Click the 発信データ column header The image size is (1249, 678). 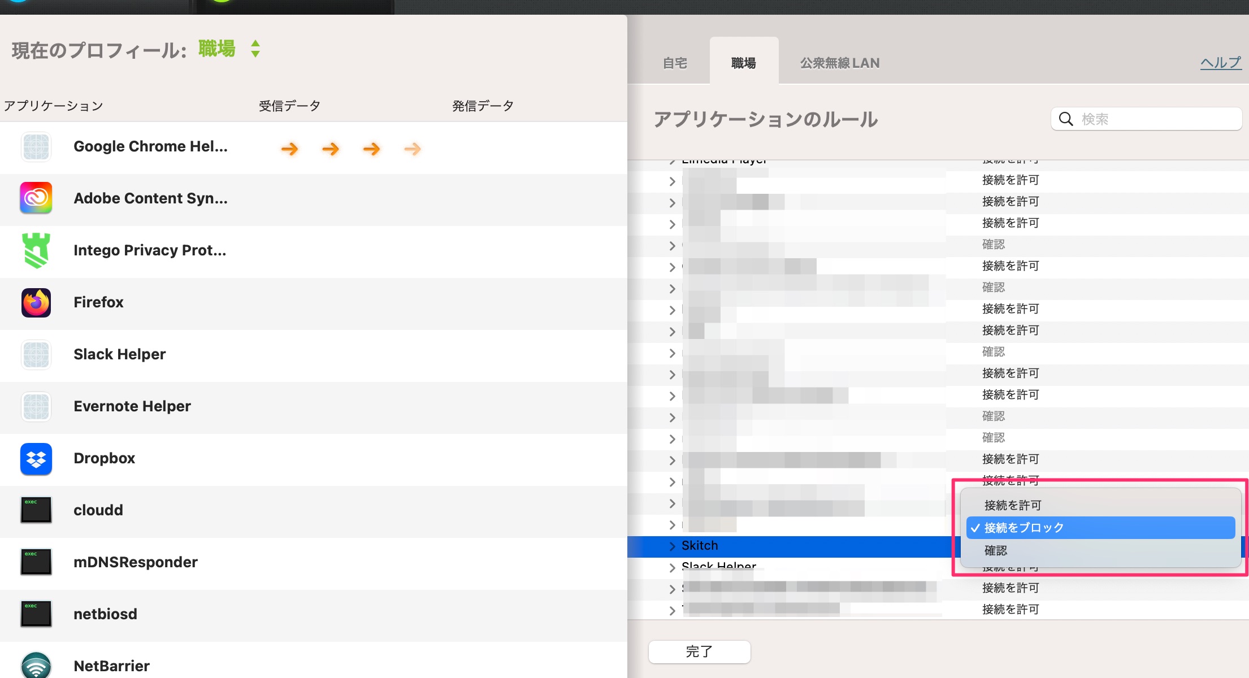483,106
